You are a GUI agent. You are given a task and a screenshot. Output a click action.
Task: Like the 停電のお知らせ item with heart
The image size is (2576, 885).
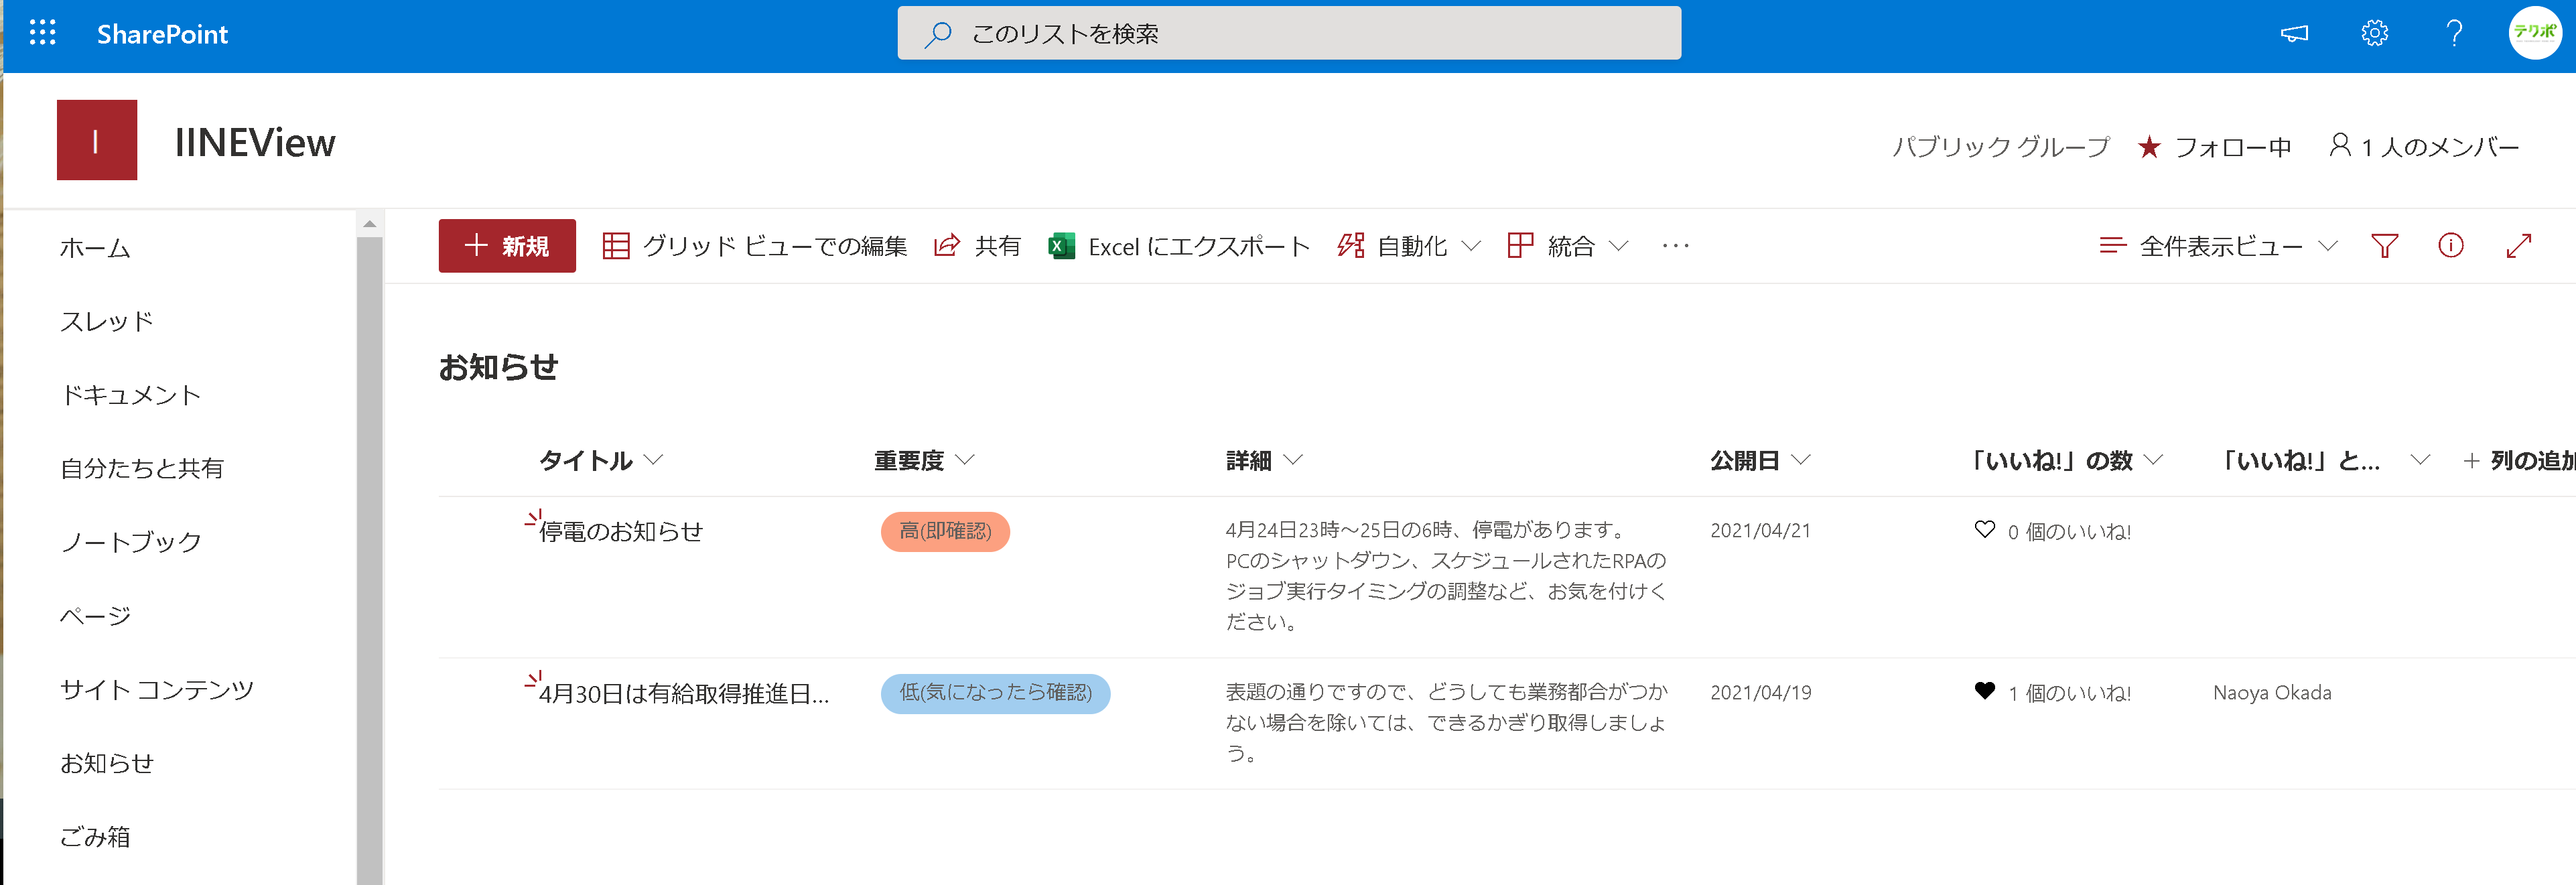click(1984, 529)
